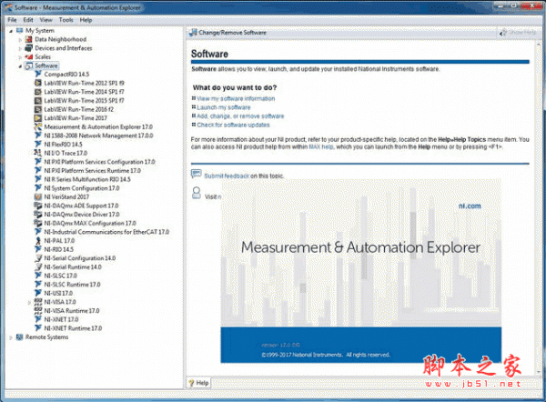This screenshot has width=546, height=402.
Task: Click the Software folder icon in tree
Action: point(29,65)
